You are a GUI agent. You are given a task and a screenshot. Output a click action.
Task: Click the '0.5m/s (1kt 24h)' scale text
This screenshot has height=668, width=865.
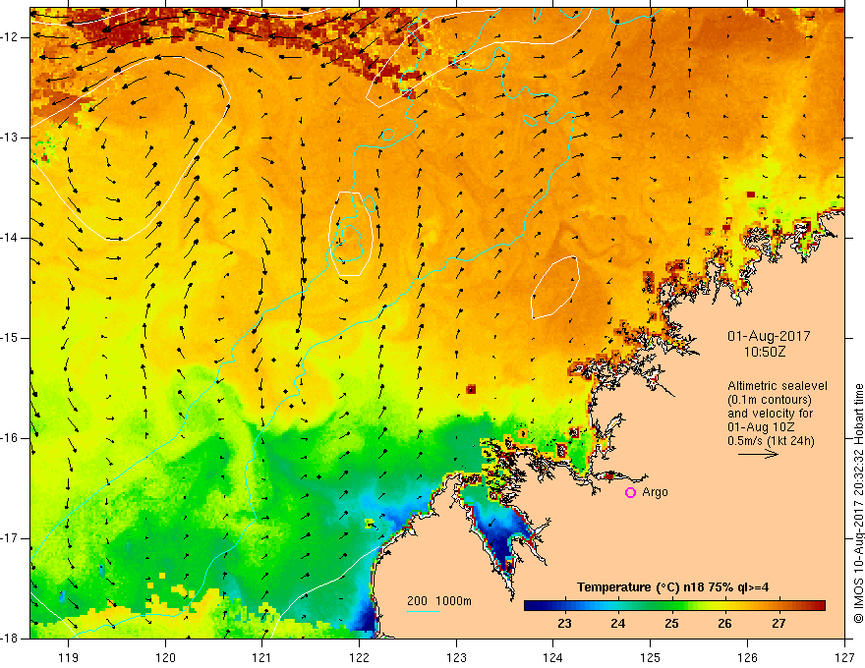(771, 440)
